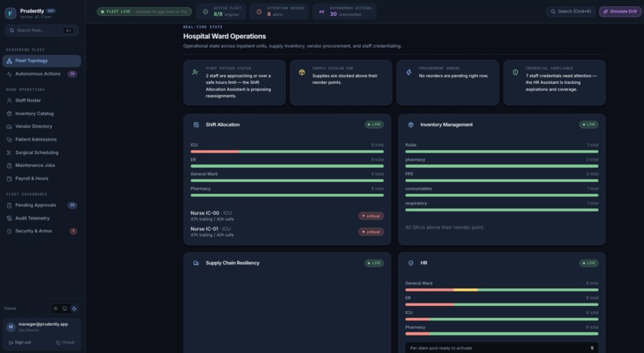Click the Fleet Live status pill
This screenshot has height=353, width=644.
pyautogui.click(x=144, y=12)
